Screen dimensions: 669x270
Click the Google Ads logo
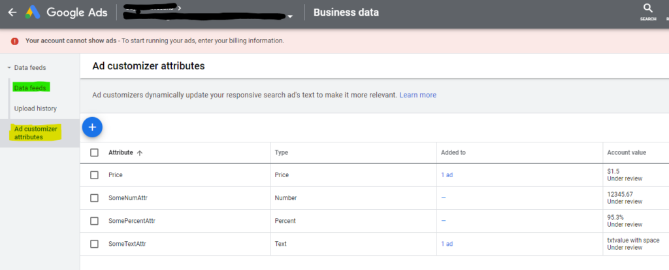33,12
